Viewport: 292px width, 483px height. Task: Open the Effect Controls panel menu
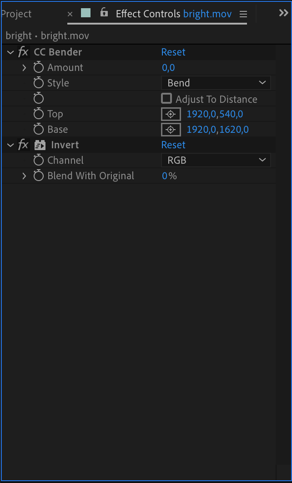(x=243, y=14)
